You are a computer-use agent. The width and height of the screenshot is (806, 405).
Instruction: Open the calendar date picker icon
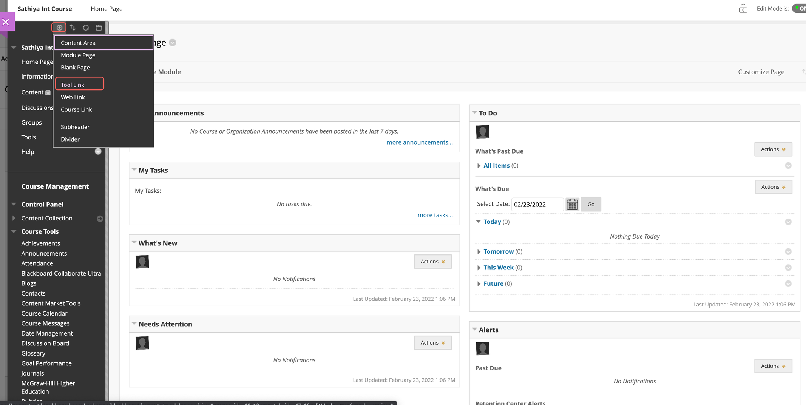[572, 204]
